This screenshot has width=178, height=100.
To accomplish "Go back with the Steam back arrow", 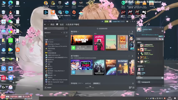I will pos(45,24).
